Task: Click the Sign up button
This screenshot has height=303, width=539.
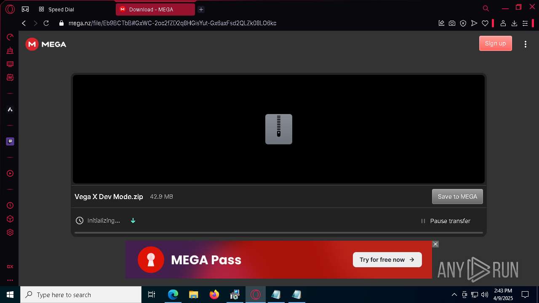Action: [x=495, y=43]
